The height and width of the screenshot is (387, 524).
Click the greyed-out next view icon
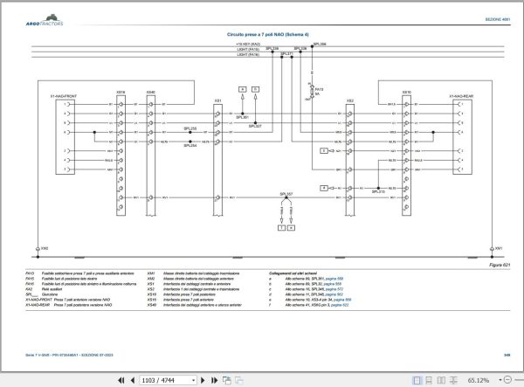[x=239, y=380]
